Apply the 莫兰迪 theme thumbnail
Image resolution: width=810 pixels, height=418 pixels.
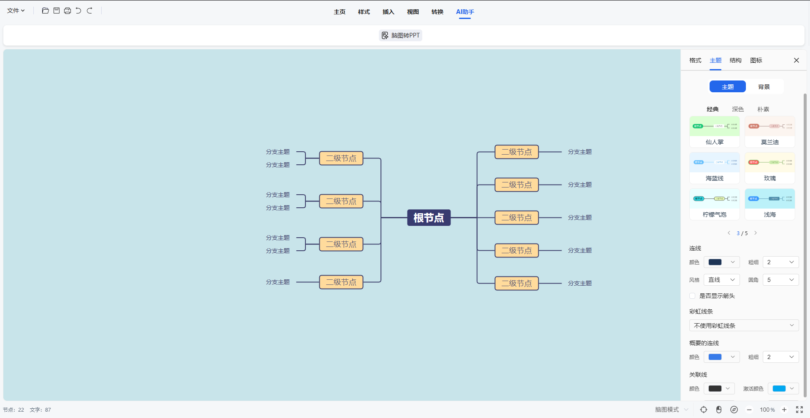tap(770, 131)
